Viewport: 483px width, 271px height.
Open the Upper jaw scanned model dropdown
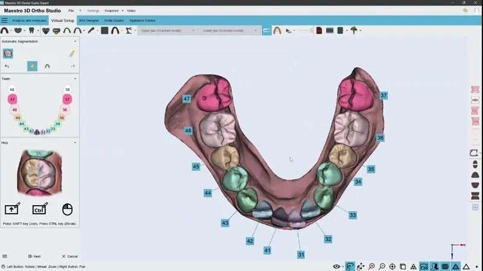tap(167, 30)
